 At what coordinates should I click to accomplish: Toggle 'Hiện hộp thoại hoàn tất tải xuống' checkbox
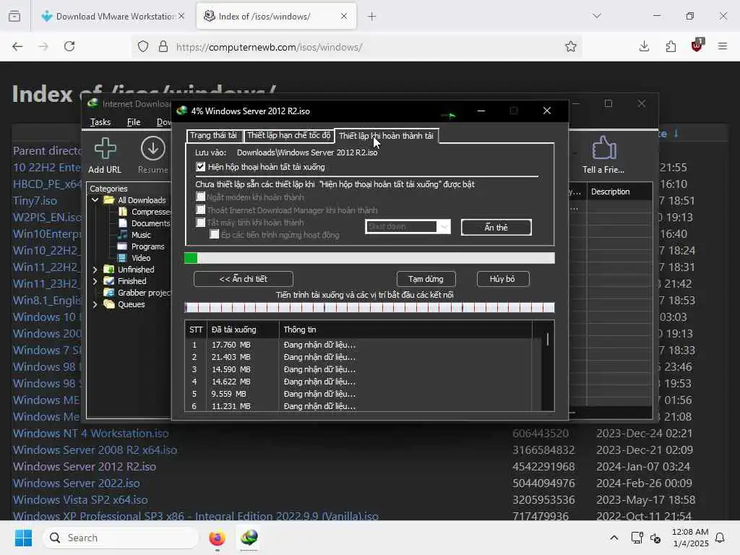[x=201, y=167]
